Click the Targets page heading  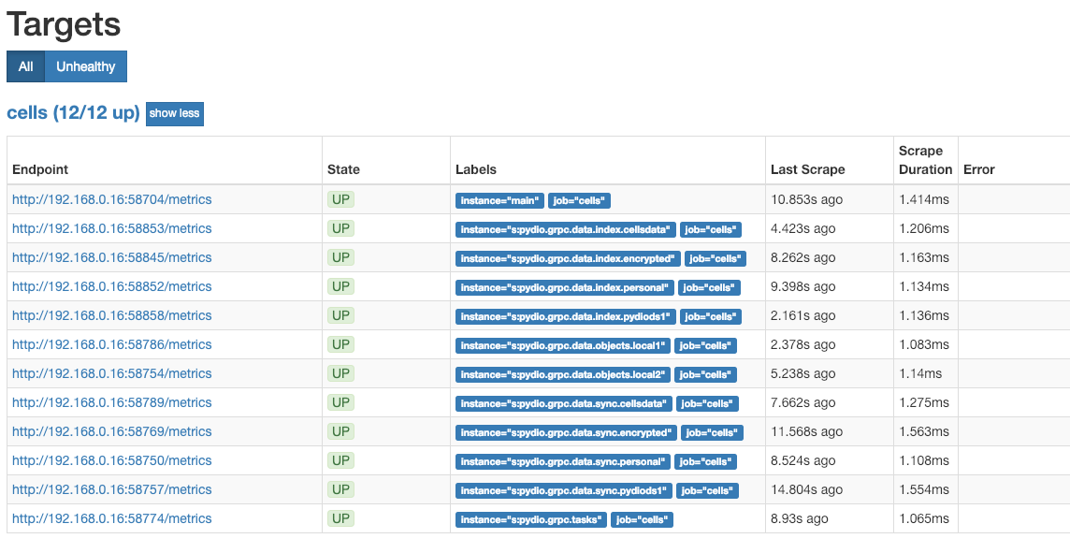(x=65, y=24)
